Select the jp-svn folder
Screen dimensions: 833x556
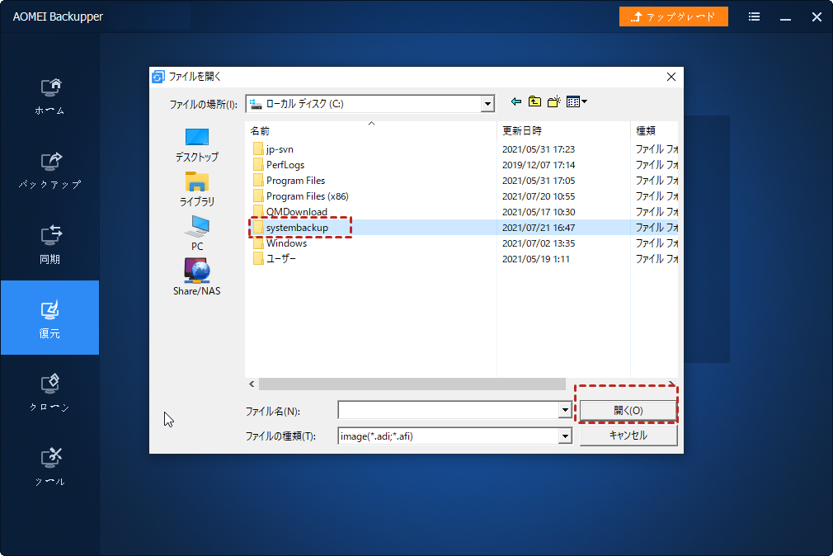click(273, 149)
